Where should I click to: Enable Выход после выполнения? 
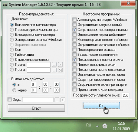point(75,54)
